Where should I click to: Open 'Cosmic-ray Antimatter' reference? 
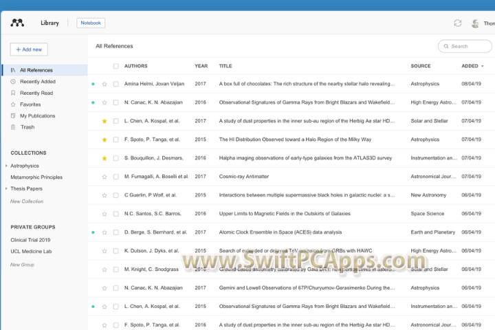click(x=244, y=177)
